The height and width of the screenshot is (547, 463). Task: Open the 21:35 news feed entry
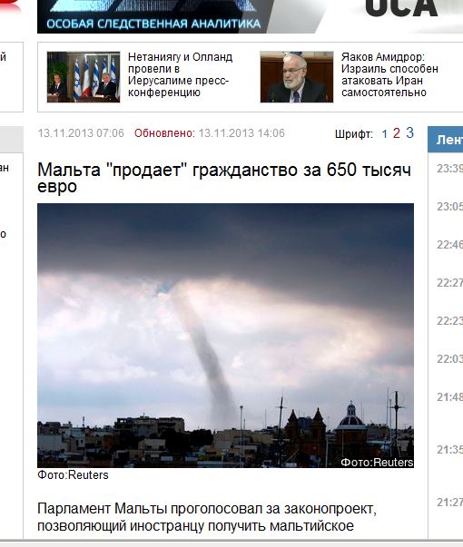tap(449, 450)
